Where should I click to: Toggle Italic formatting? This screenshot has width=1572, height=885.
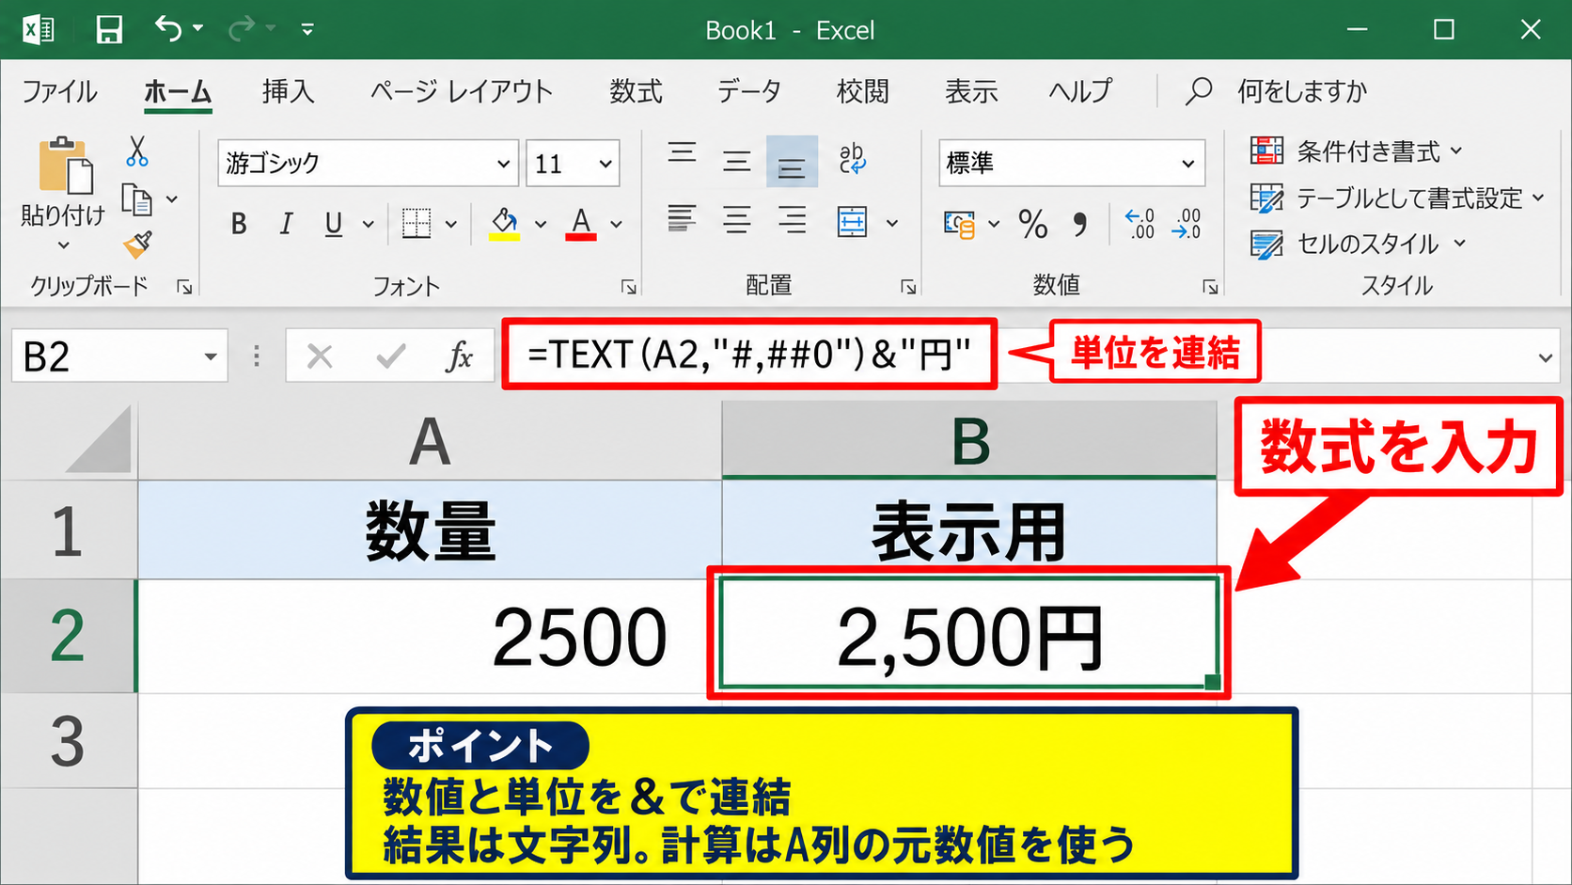[286, 224]
